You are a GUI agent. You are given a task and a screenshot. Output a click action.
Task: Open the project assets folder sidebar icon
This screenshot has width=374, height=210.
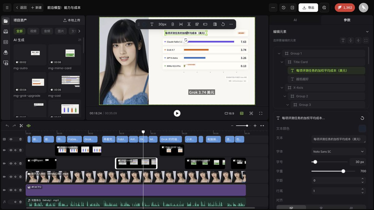pos(6,21)
